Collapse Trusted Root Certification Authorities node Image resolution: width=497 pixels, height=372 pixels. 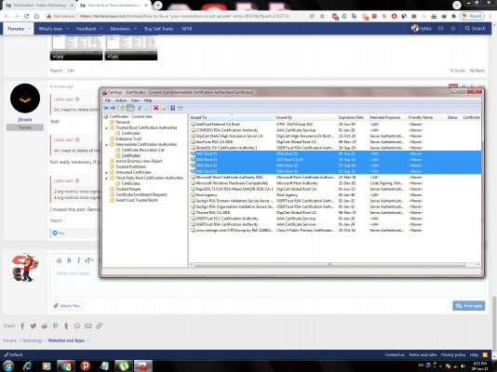coord(106,128)
